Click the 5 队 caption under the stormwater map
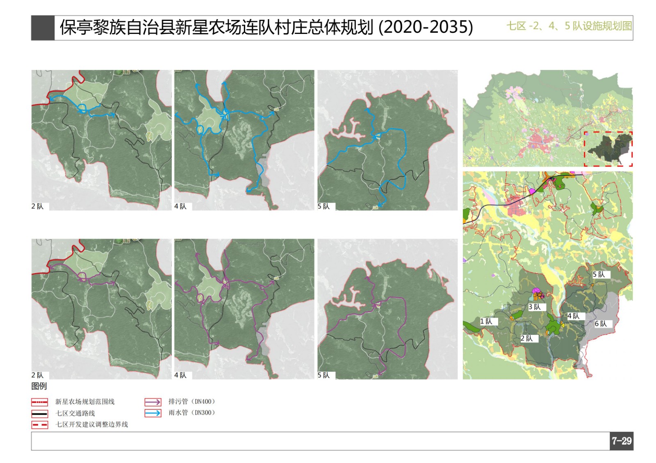Viewport: 656px width, 463px height. (x=326, y=207)
